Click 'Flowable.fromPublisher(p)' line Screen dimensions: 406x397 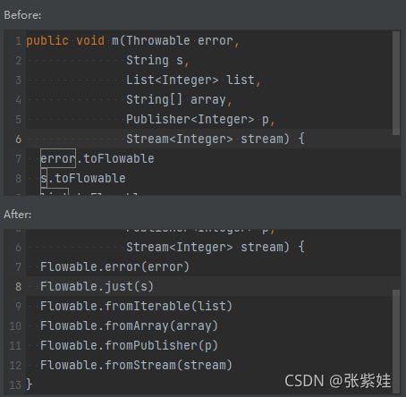click(129, 345)
